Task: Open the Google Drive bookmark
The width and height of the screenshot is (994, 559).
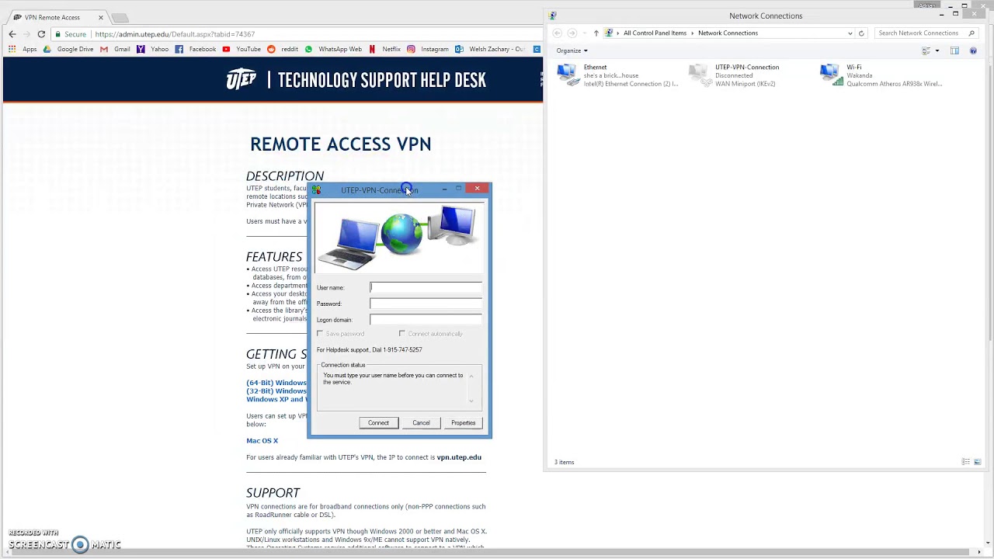Action: tap(68, 49)
